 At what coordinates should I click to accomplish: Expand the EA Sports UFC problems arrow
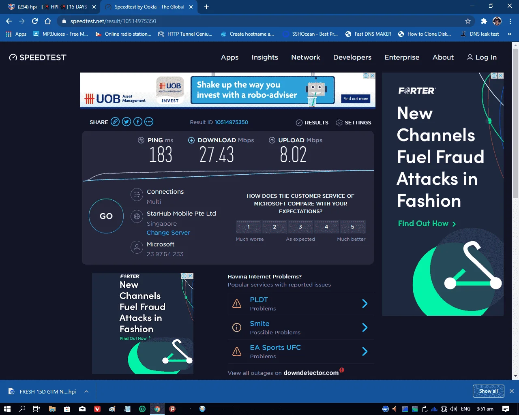tap(365, 351)
